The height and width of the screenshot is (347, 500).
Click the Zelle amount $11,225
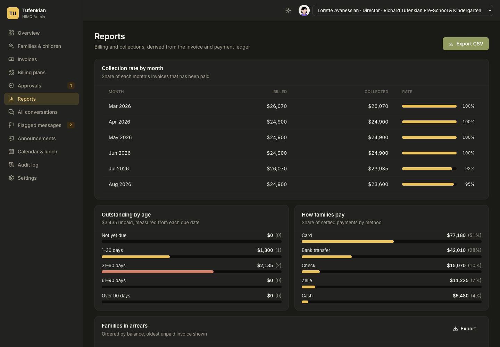pos(459,280)
